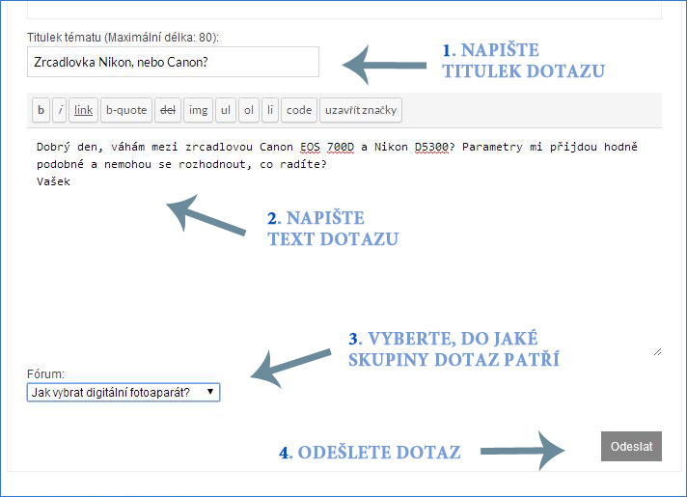Image resolution: width=687 pixels, height=497 pixels.
Task: Add a block quote with b-quote
Action: pyautogui.click(x=126, y=110)
